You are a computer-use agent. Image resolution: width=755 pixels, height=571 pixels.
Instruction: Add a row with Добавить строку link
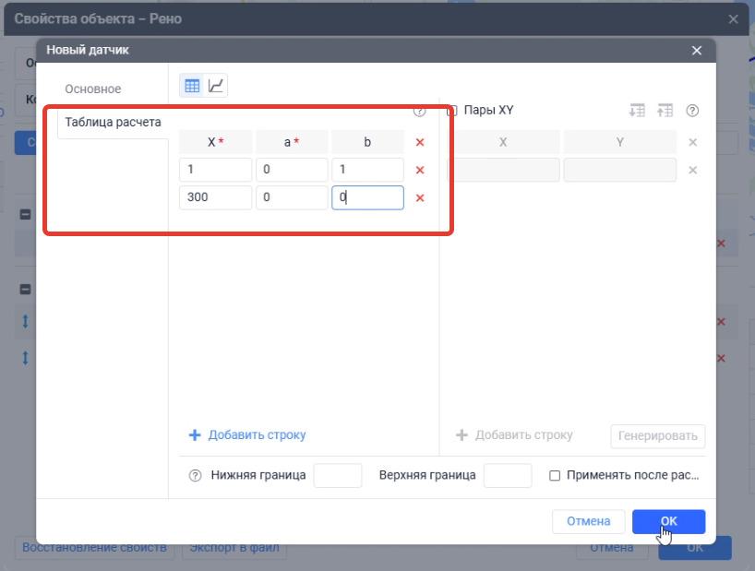pos(247,434)
